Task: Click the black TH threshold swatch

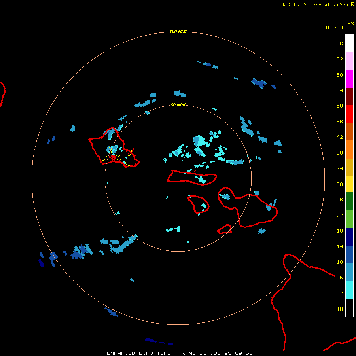Action: (x=349, y=308)
